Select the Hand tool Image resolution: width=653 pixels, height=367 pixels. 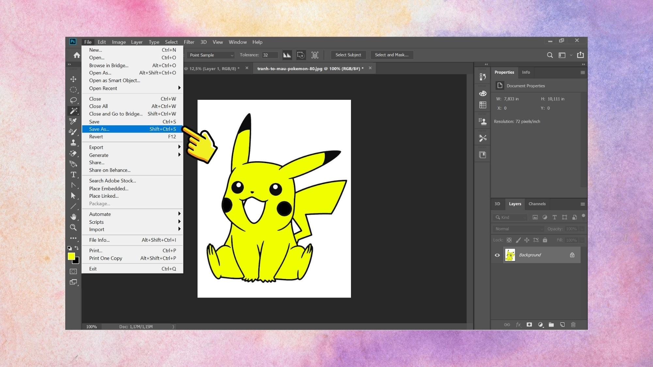point(73,217)
